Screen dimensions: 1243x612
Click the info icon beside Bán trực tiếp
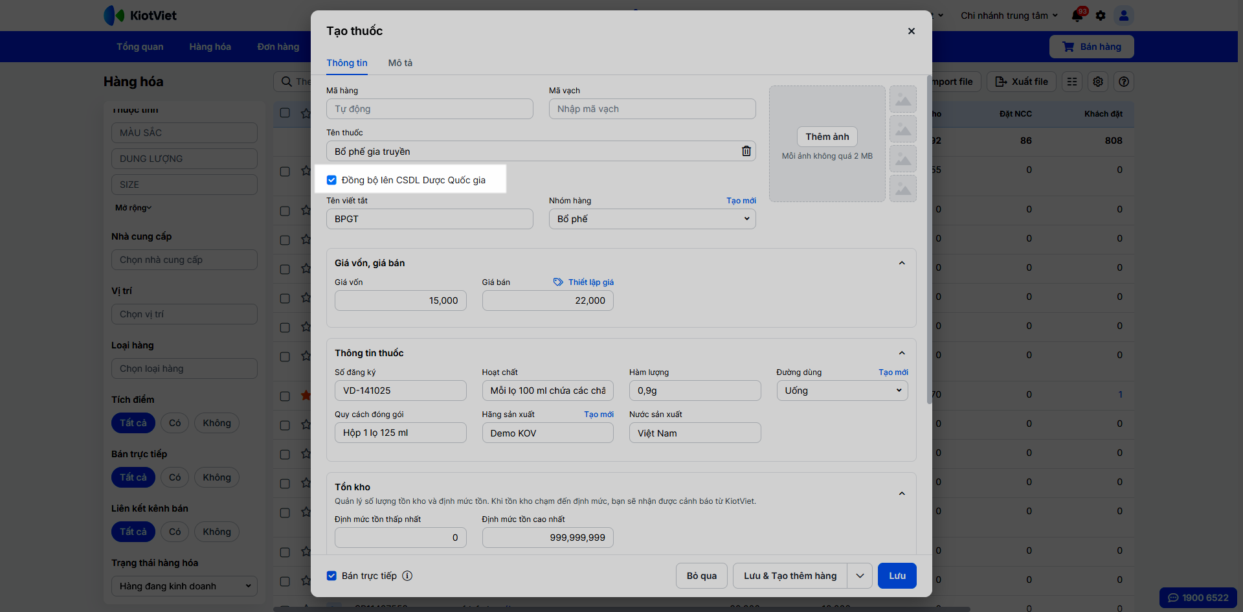[407, 576]
